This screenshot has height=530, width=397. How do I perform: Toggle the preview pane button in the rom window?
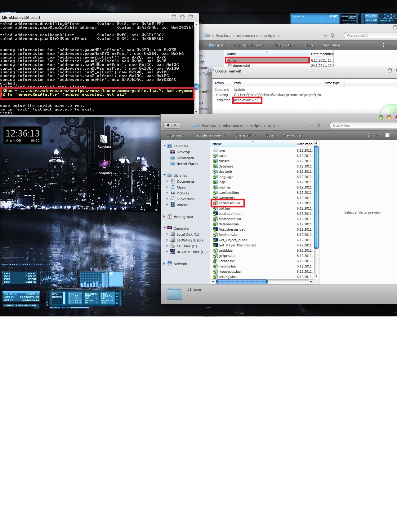click(387, 135)
